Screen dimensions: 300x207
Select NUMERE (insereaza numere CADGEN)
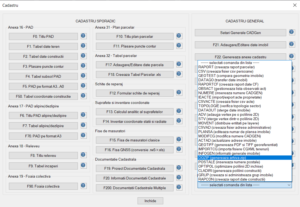[x=245, y=93]
